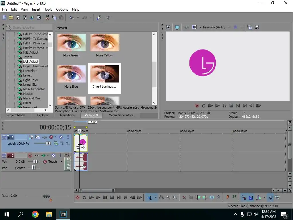Select Lens Flare plug-in
The width and height of the screenshot is (293, 220).
30,71
